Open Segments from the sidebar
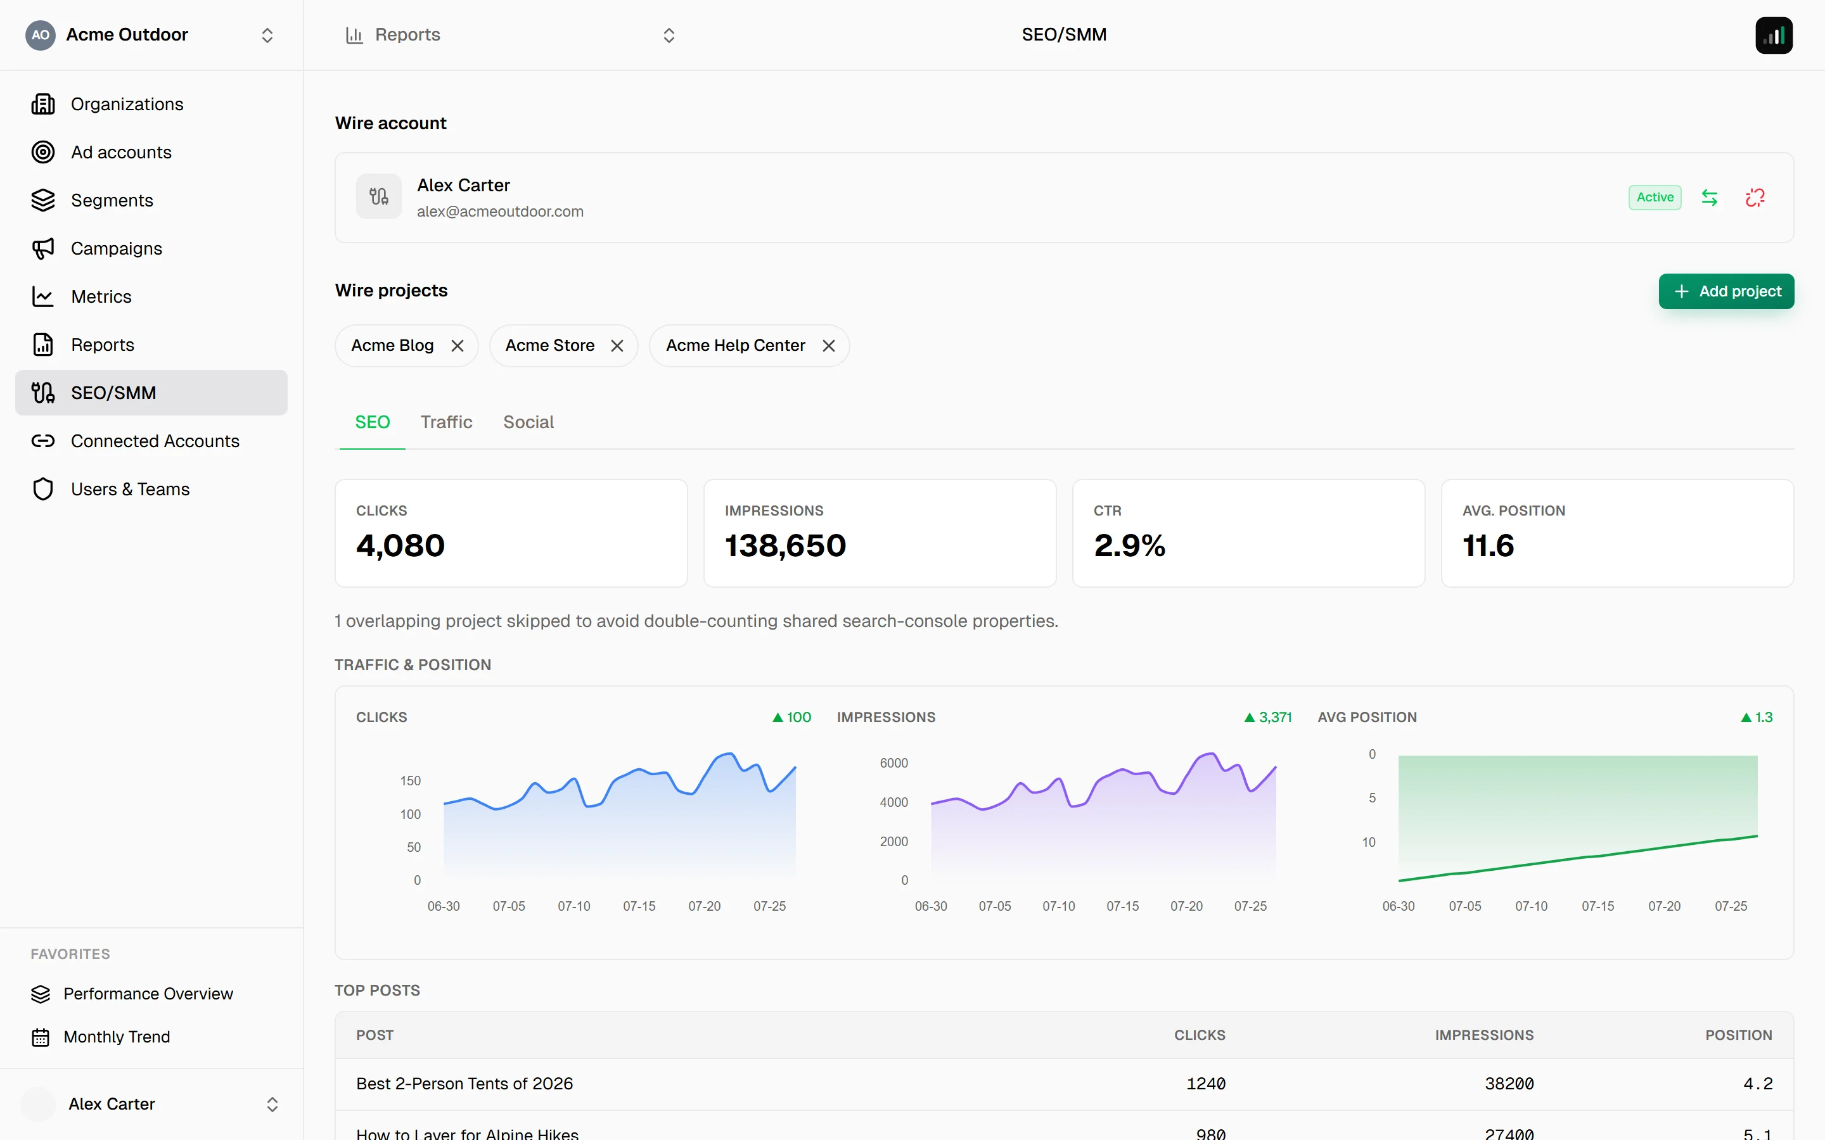The image size is (1825, 1140). tap(151, 201)
